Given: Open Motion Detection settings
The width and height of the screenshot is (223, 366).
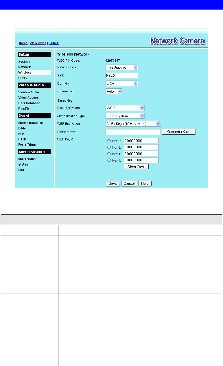Looking at the screenshot, I should click(x=31, y=123).
